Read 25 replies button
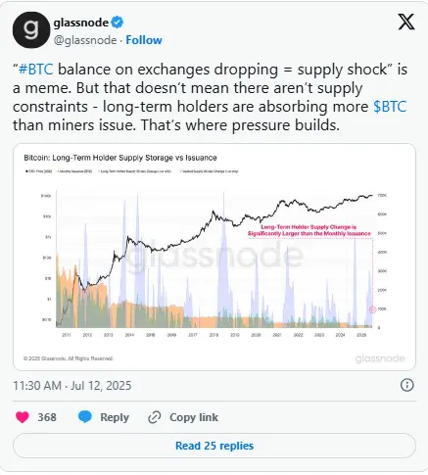The image size is (428, 475). [x=214, y=446]
